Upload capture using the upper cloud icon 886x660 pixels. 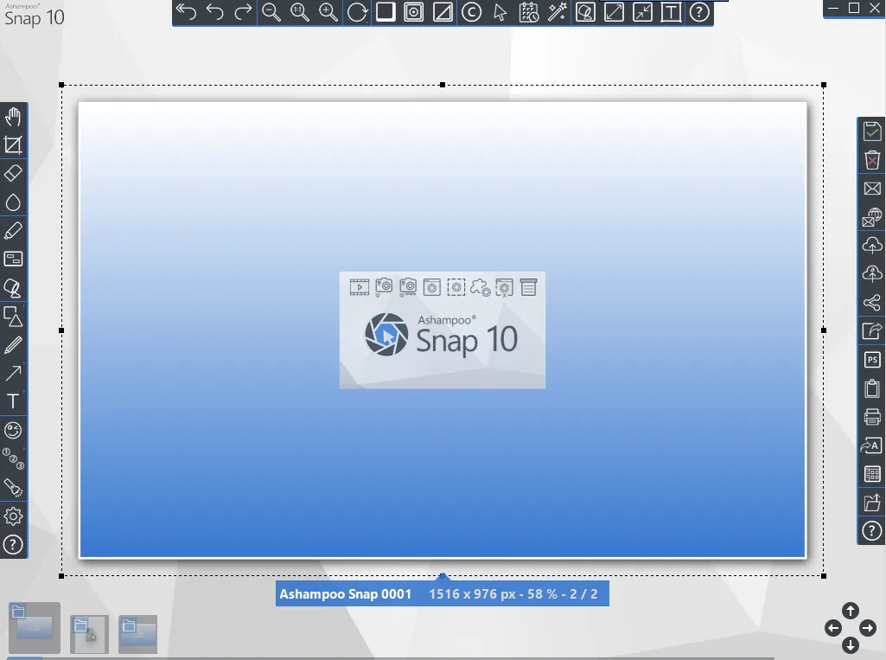pos(872,246)
